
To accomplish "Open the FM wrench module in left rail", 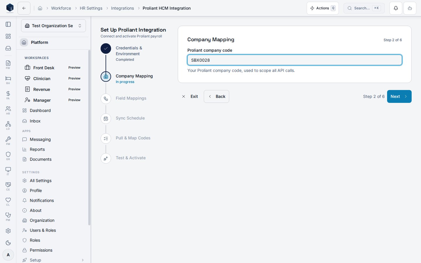I will point(8,141).
